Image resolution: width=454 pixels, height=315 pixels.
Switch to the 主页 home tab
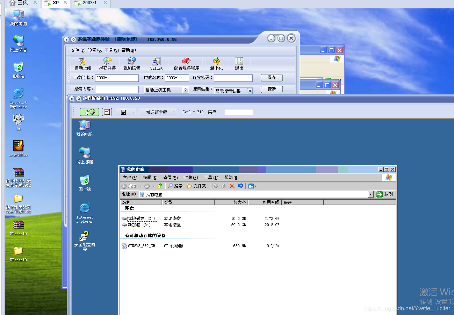[23, 3]
